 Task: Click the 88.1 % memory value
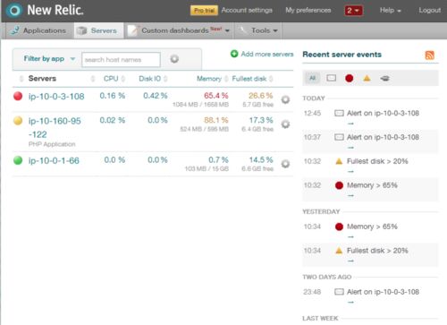[x=216, y=120]
